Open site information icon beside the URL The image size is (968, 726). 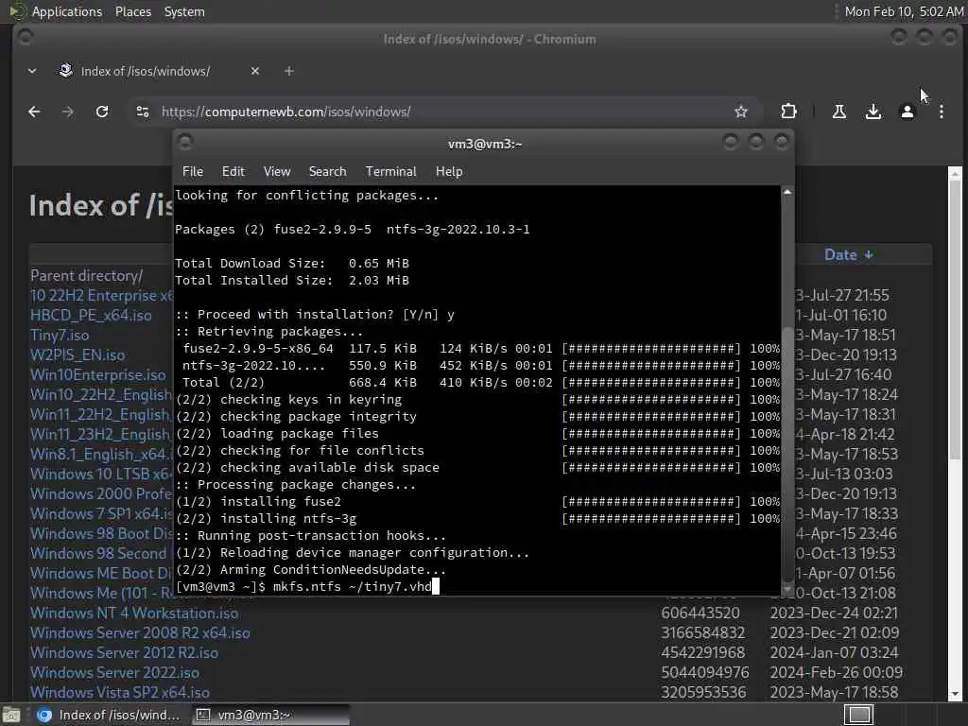coord(143,112)
